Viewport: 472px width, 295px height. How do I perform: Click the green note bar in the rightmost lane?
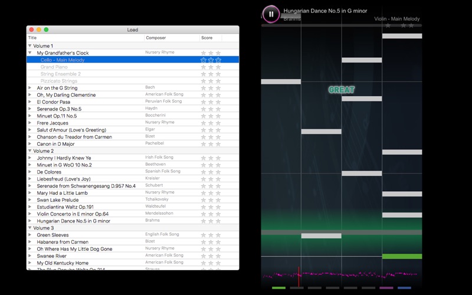pyautogui.click(x=402, y=257)
